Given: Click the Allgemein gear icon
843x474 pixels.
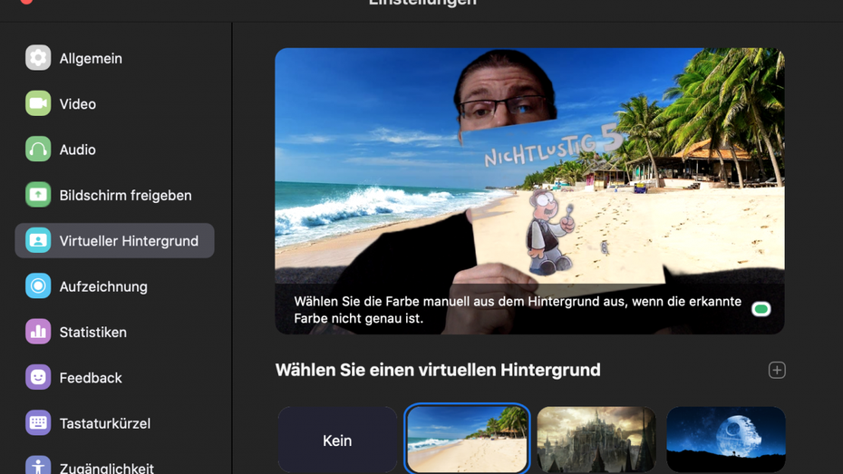Looking at the screenshot, I should point(38,57).
